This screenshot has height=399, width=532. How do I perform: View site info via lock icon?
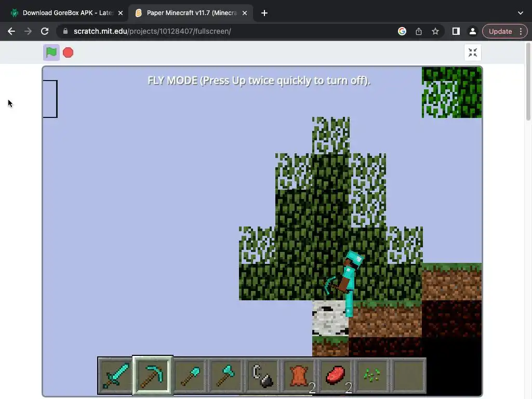click(65, 31)
